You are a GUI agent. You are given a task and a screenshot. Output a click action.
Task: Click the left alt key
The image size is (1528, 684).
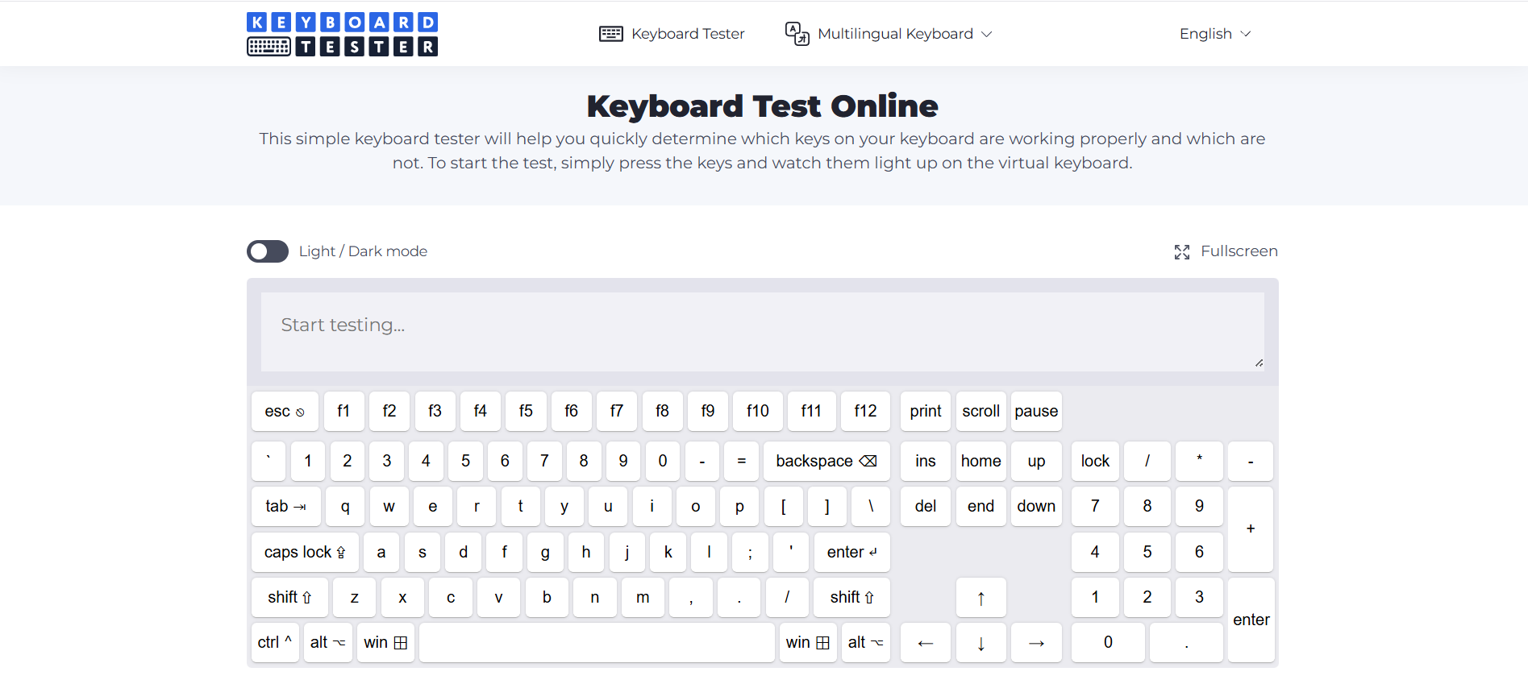tap(328, 642)
